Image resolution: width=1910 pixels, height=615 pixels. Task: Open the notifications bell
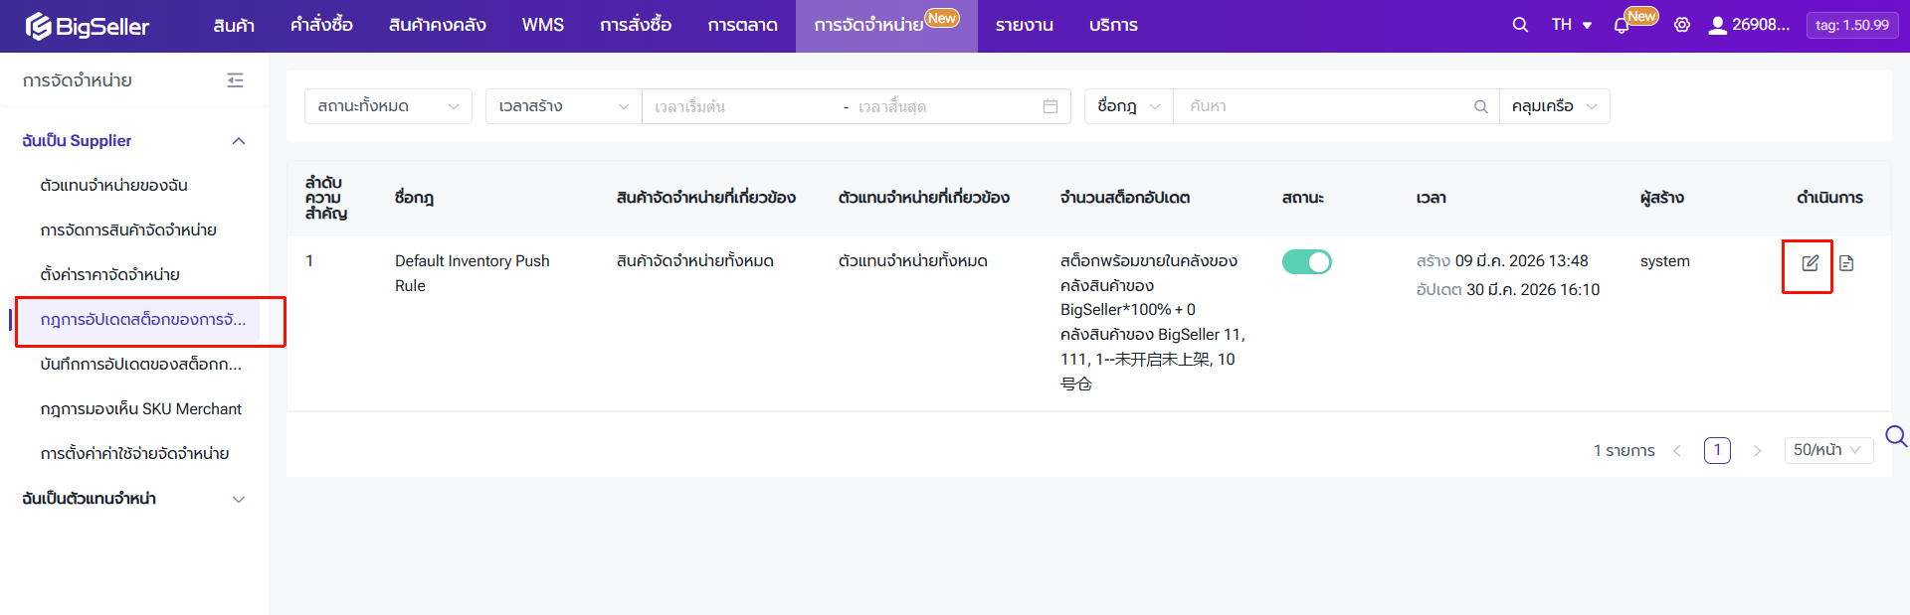[x=1622, y=26]
